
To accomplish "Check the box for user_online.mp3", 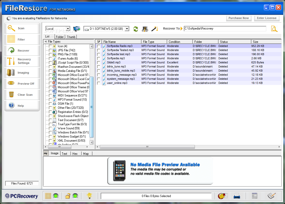I will [99, 83].
